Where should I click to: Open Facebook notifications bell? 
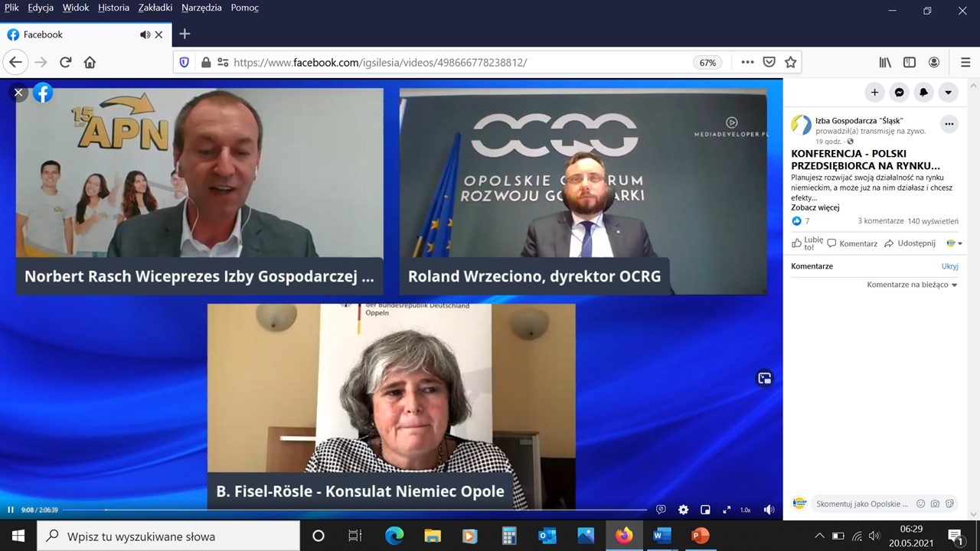click(x=923, y=93)
